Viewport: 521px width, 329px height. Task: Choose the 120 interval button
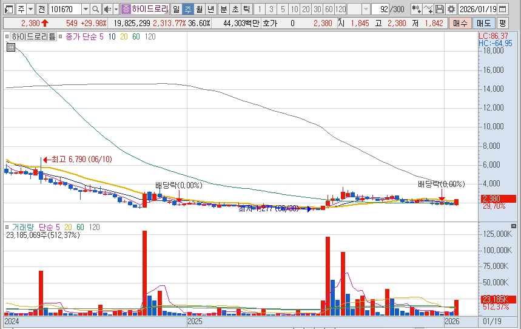click(x=341, y=9)
